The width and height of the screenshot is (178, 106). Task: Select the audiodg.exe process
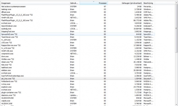tap(78, 29)
